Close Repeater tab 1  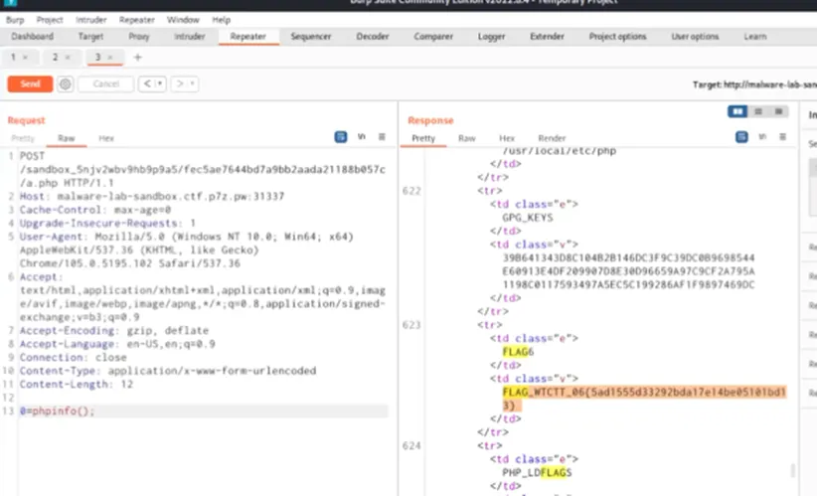(25, 58)
